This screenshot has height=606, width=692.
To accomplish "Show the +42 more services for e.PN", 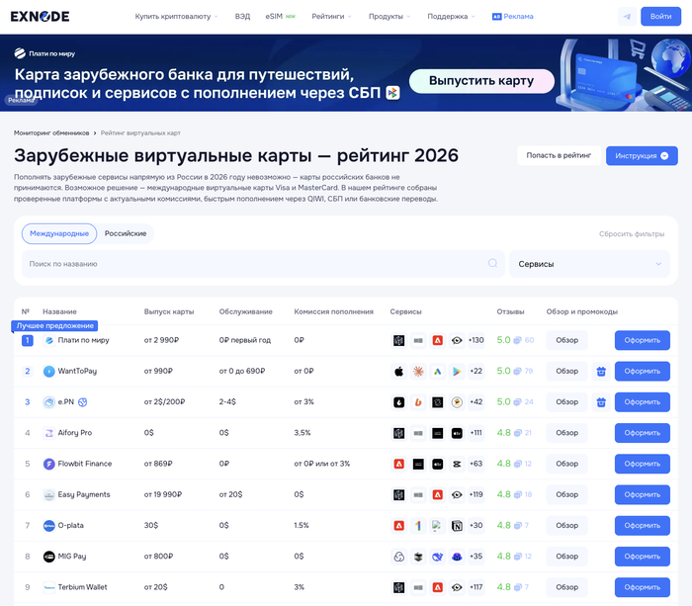I will point(476,402).
